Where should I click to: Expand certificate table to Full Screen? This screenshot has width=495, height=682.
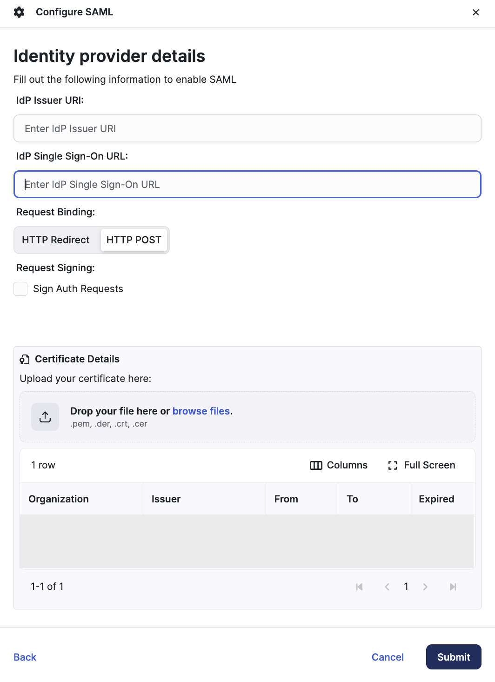(x=421, y=465)
